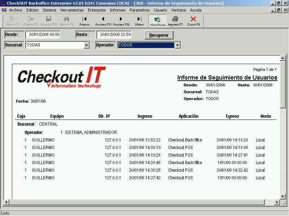Viewport: 289px width, 216px height.
Task: Click the report title Informe de Seguimiento de Usuarios
Action: [227, 77]
